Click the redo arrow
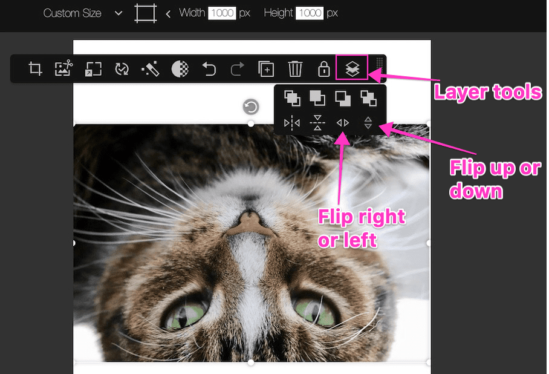The height and width of the screenshot is (374, 549). click(238, 69)
